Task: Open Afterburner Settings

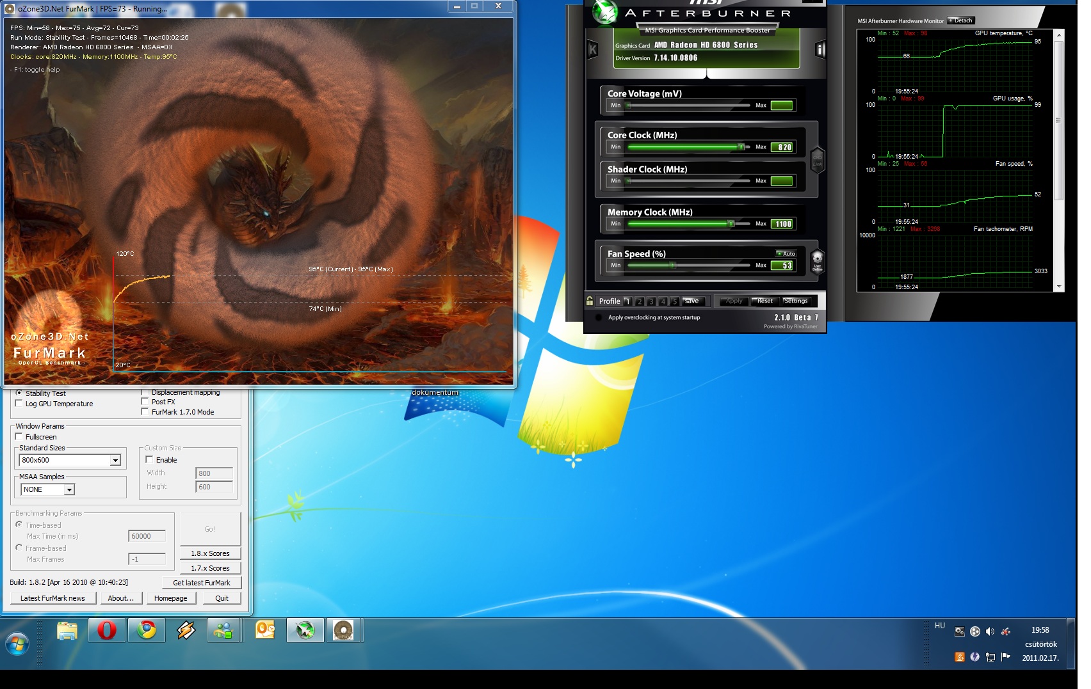Action: tap(796, 301)
